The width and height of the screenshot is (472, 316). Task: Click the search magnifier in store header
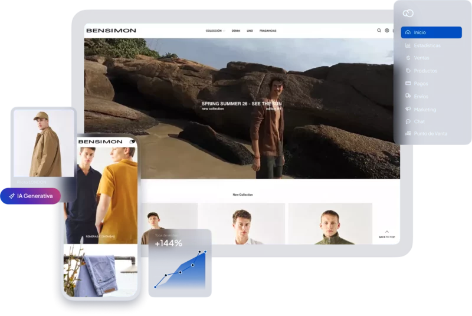click(379, 31)
